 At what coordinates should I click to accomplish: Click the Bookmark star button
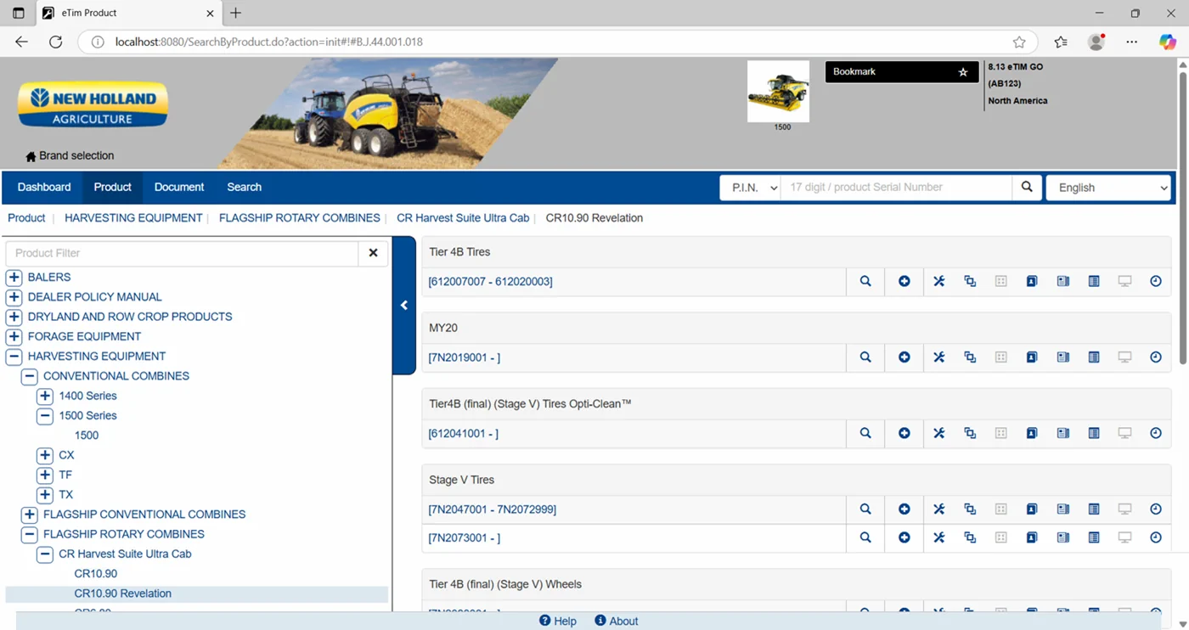click(963, 72)
